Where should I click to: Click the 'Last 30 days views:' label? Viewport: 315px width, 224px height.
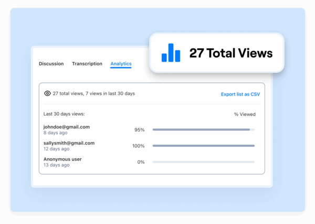[x=64, y=114]
